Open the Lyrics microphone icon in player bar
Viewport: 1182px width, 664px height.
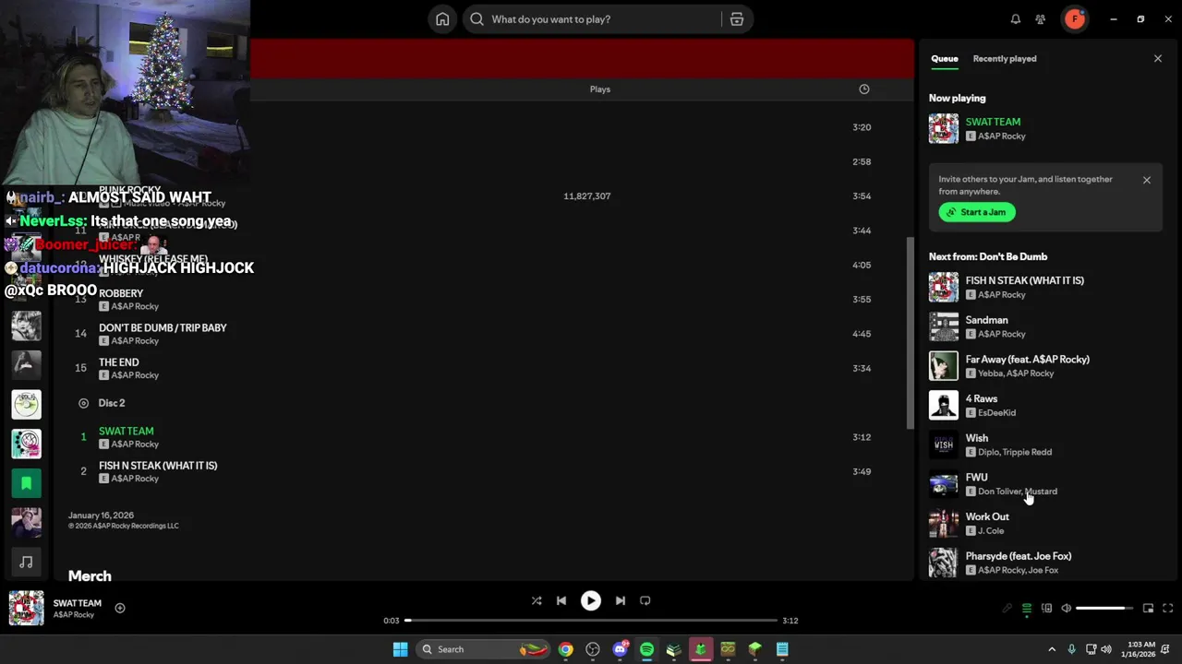pos(1007,609)
